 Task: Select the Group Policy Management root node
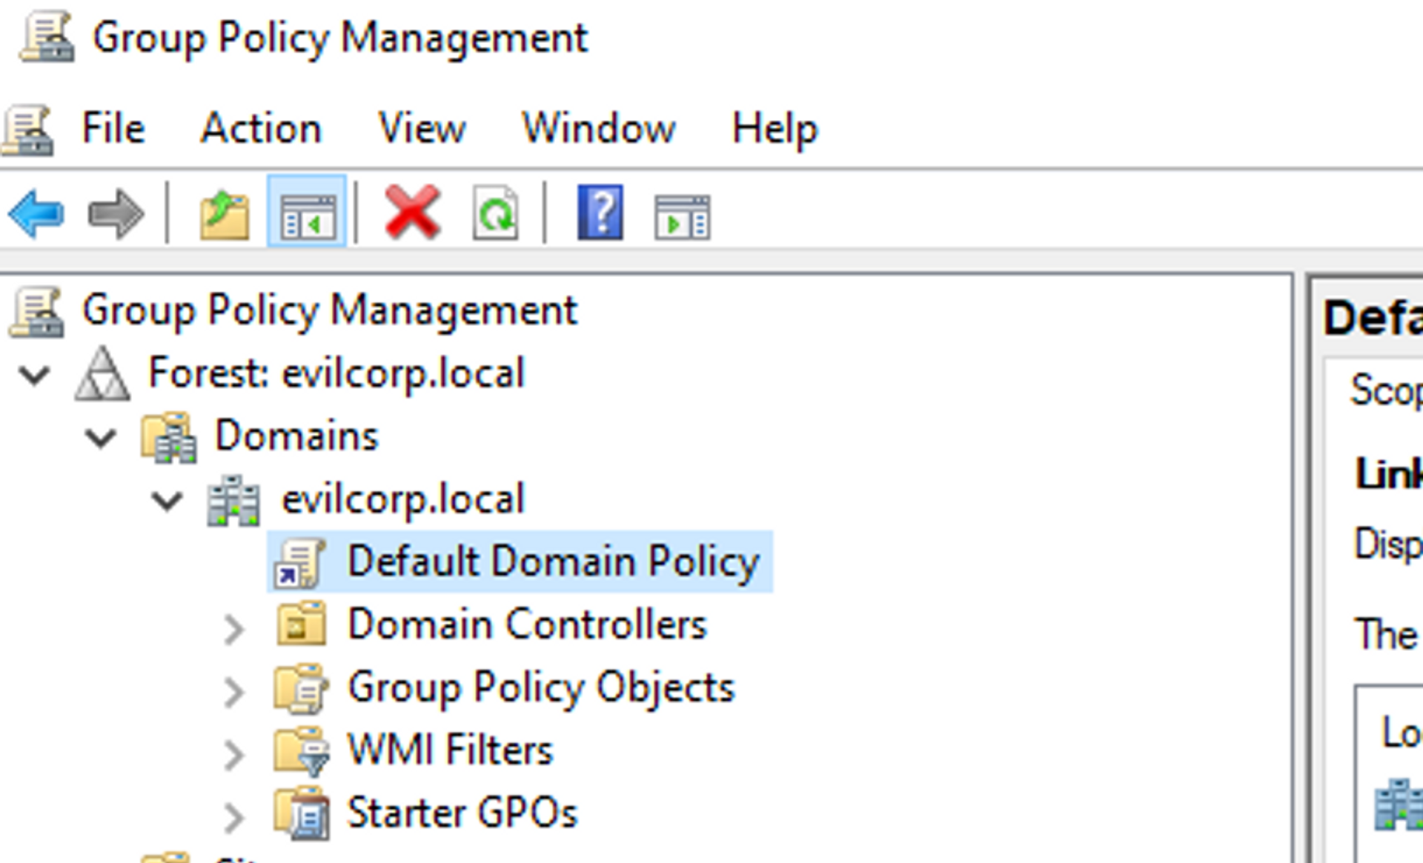[329, 310]
